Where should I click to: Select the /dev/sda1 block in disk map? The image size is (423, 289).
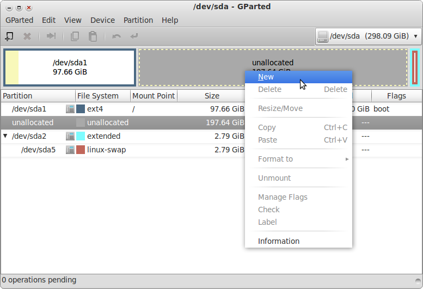click(x=70, y=67)
